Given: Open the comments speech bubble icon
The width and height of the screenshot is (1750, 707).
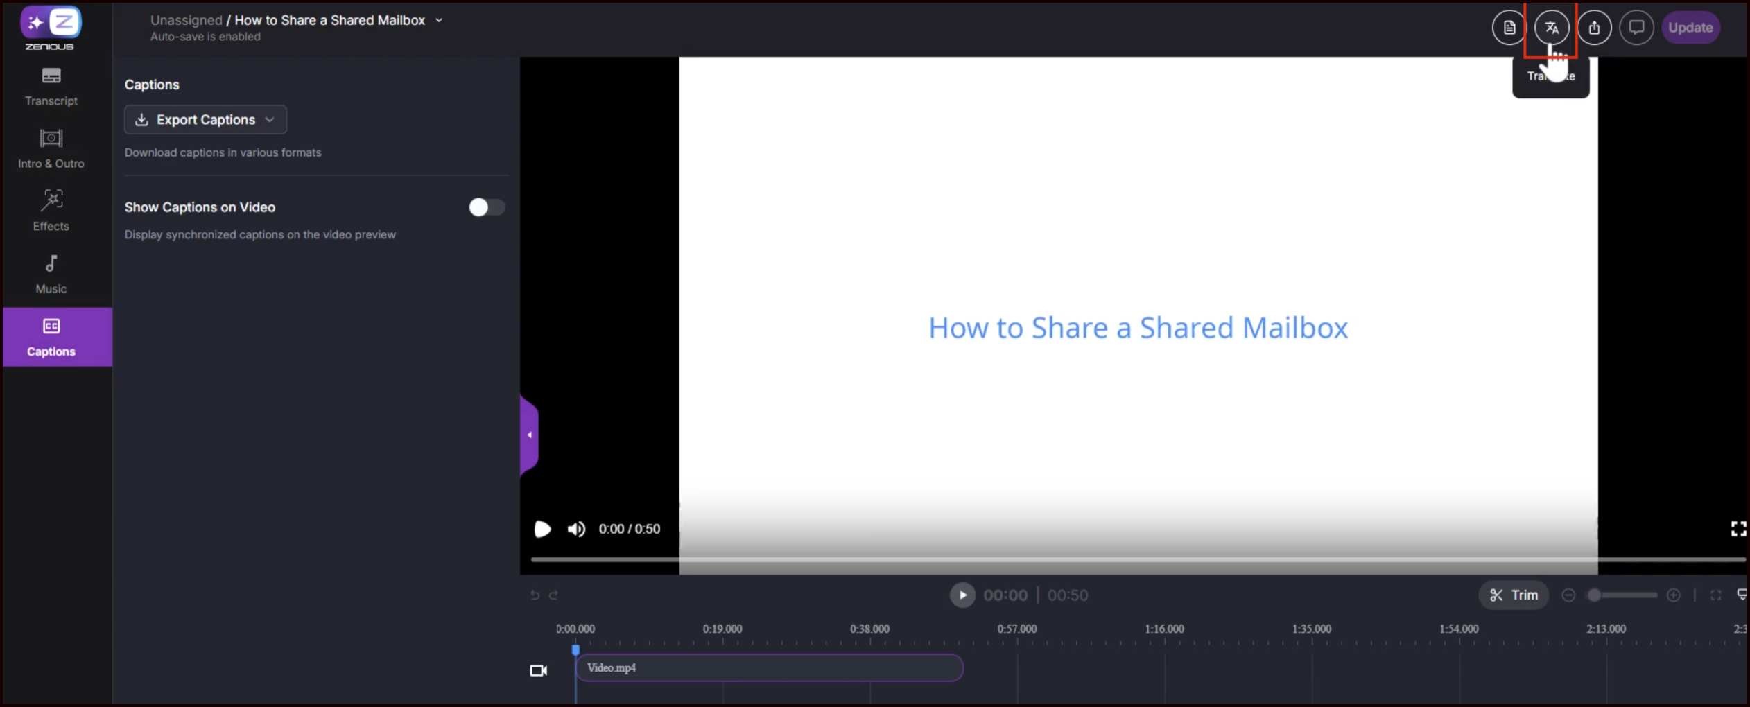Looking at the screenshot, I should [1636, 28].
